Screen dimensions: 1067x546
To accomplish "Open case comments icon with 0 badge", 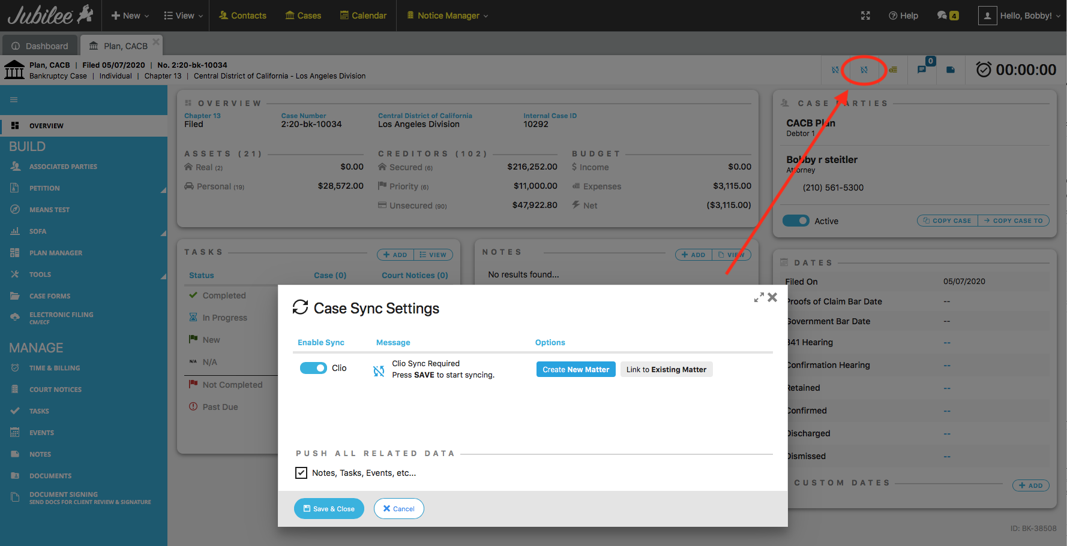I will point(922,69).
